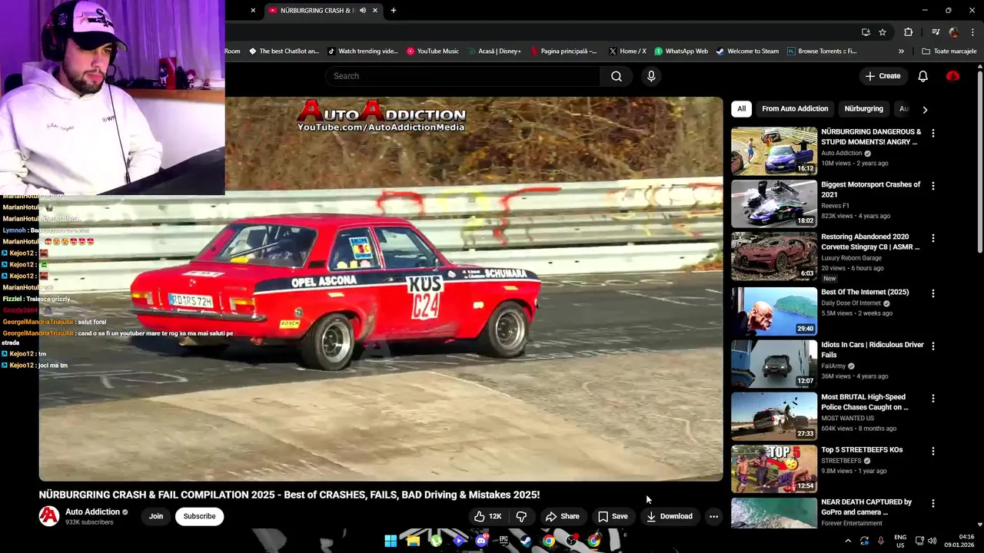Open Watch trending videos TikTok bookmark

coord(363,51)
